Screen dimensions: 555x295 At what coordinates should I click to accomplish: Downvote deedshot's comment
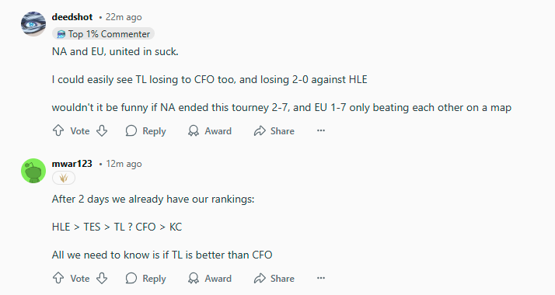(x=102, y=130)
